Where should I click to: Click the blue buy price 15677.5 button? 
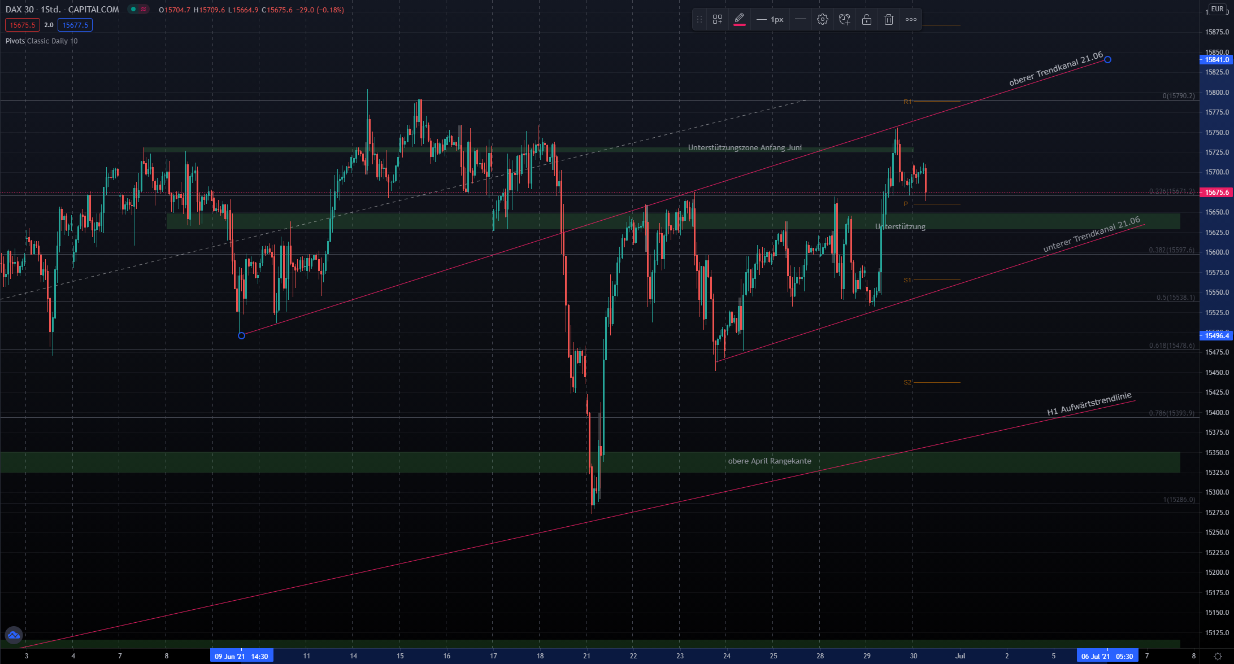tap(75, 25)
